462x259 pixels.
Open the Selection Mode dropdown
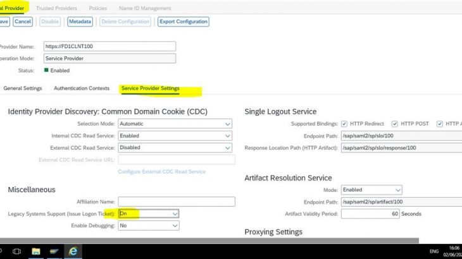coord(175,124)
